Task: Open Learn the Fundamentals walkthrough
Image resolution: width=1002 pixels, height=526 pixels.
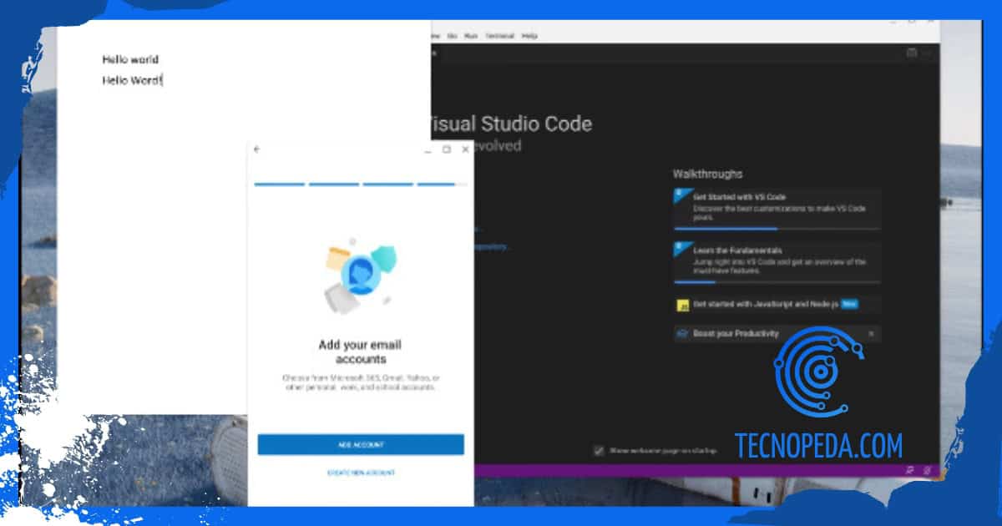Action: coord(777,262)
